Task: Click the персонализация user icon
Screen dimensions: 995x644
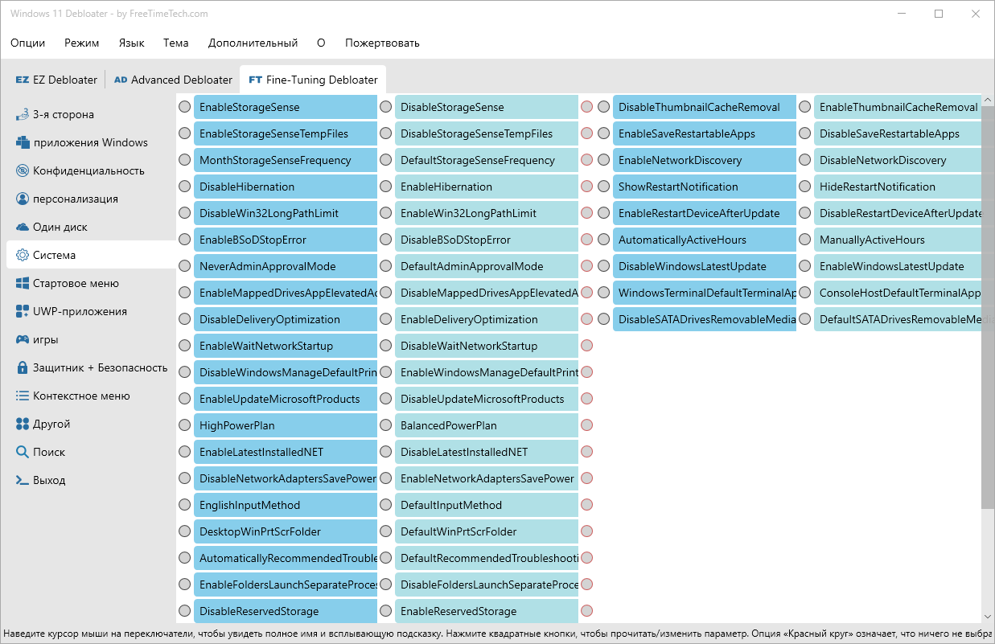Action: (x=23, y=199)
